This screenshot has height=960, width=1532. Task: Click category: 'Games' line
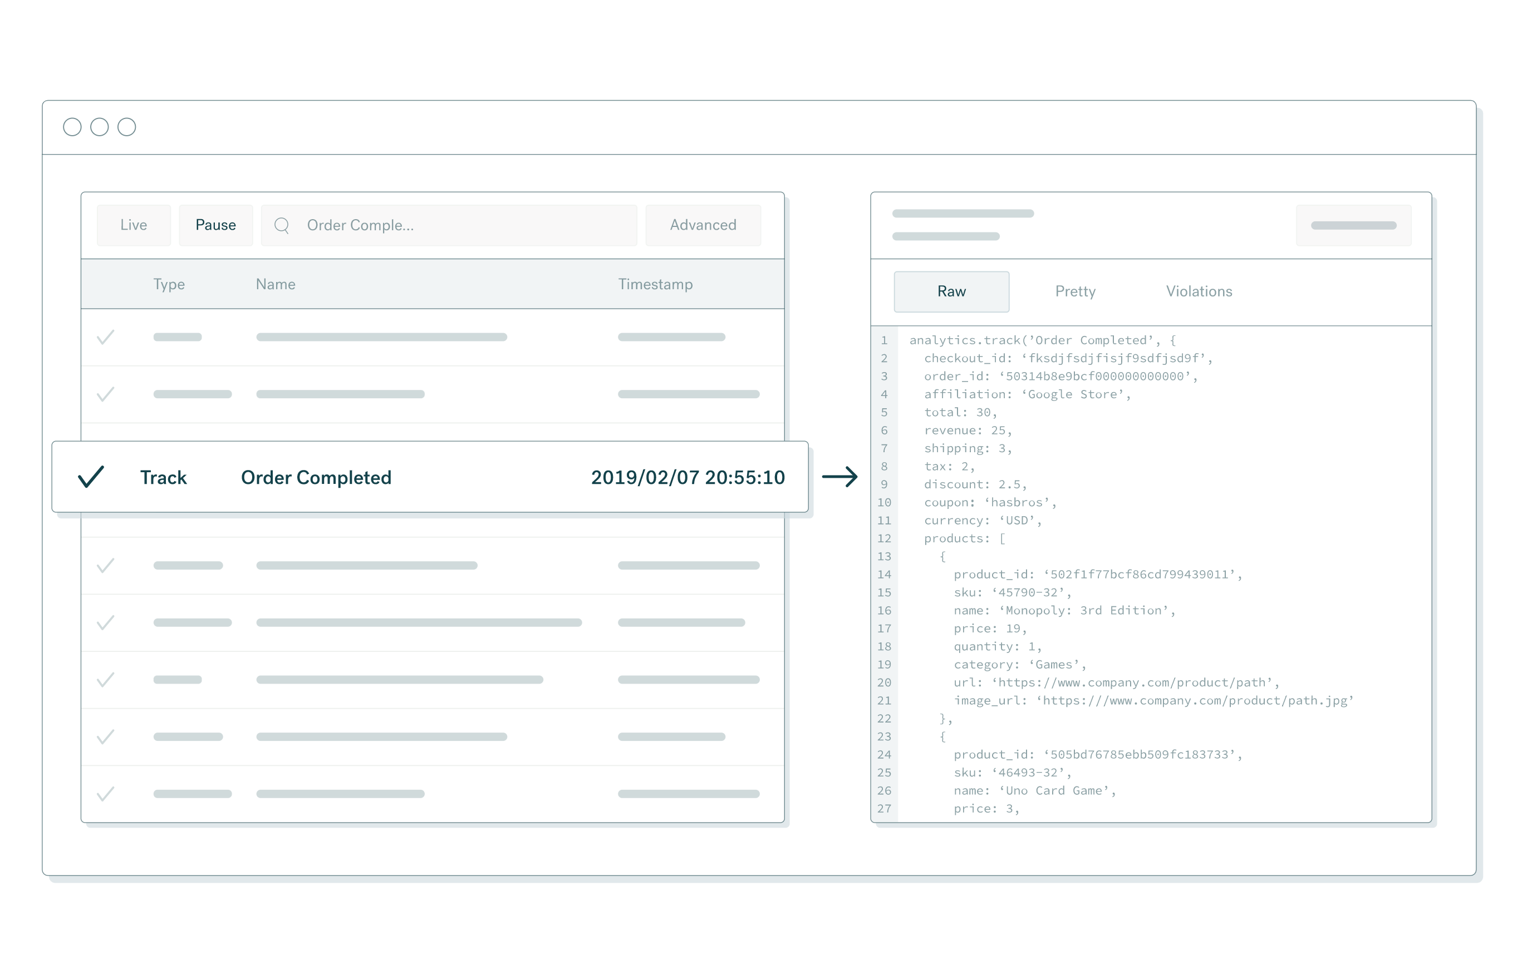tap(1020, 665)
